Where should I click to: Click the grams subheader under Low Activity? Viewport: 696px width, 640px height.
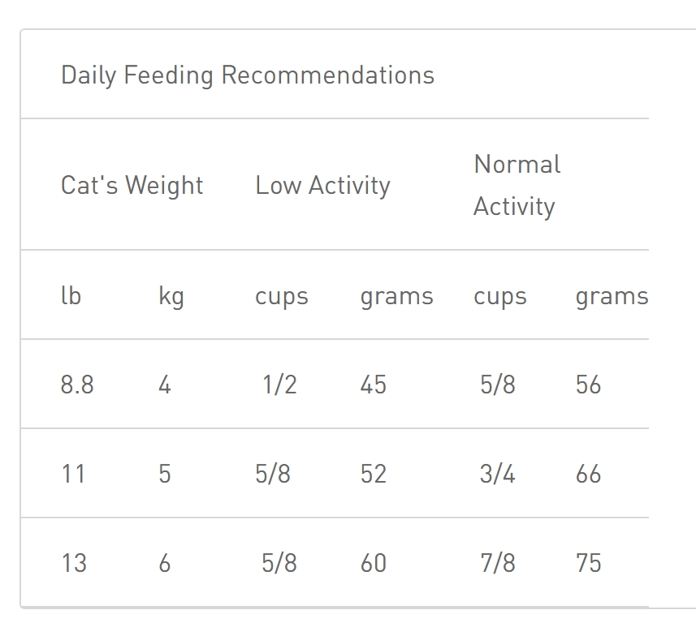click(396, 296)
